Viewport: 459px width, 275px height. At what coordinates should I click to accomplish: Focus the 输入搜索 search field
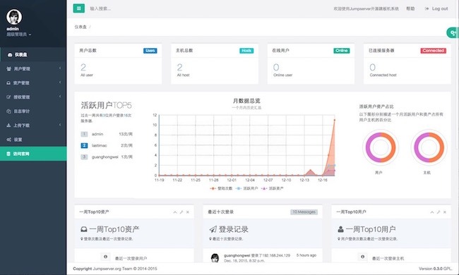[100, 8]
